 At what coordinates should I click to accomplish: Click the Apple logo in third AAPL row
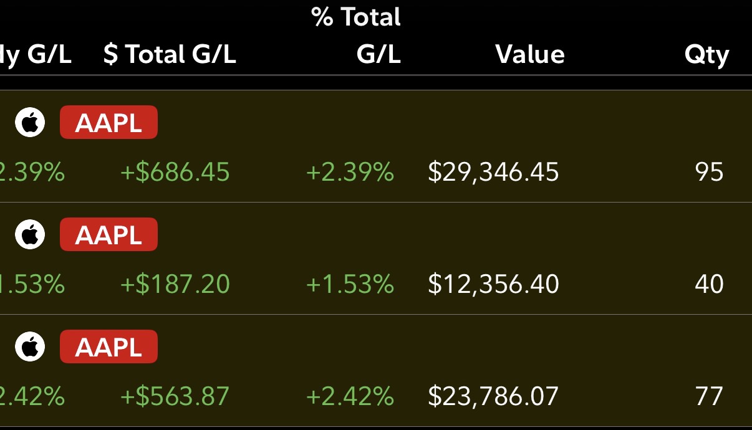click(30, 346)
